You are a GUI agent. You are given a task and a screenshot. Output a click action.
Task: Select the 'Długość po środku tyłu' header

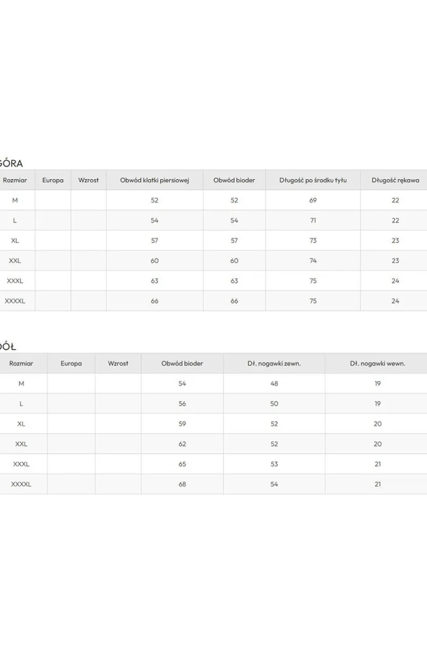coord(313,180)
